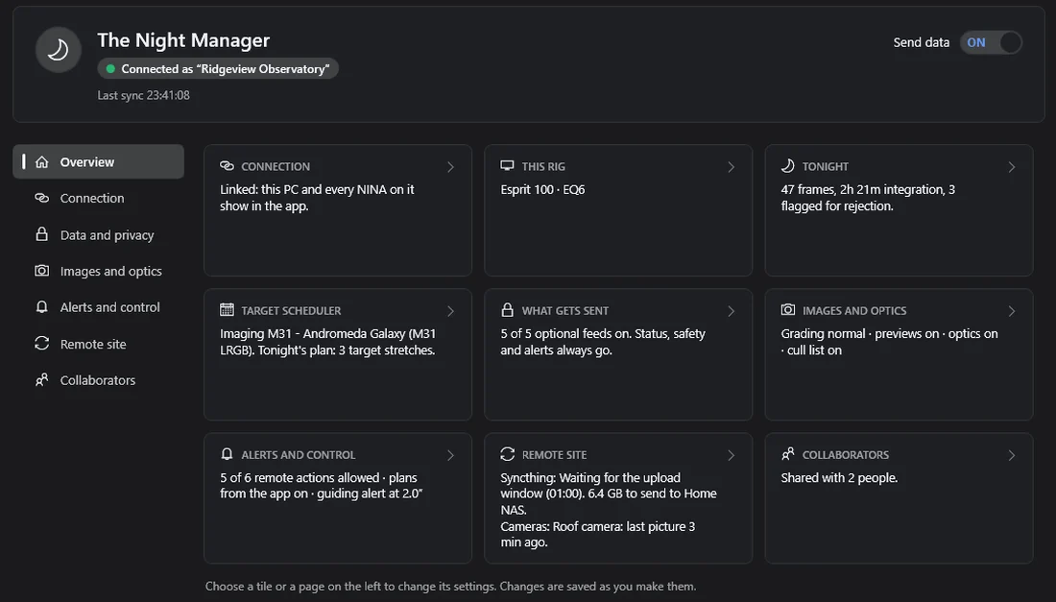Switch to Alerts and control page
Viewport: 1056px width, 602px height.
[98, 307]
